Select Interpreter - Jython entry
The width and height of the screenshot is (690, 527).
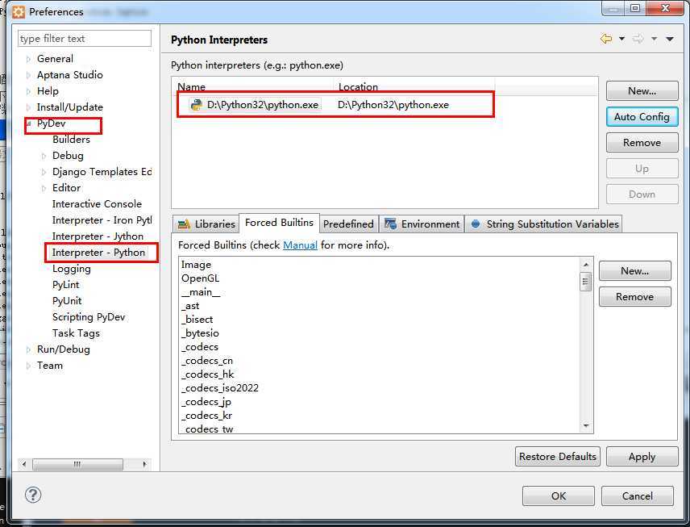tap(98, 236)
